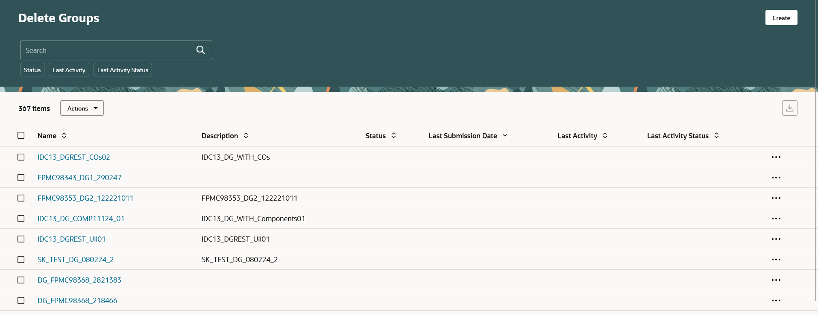This screenshot has height=315, width=818.
Task: Check the DG_FPMC98368_218466 row checkbox
Action: (21, 300)
